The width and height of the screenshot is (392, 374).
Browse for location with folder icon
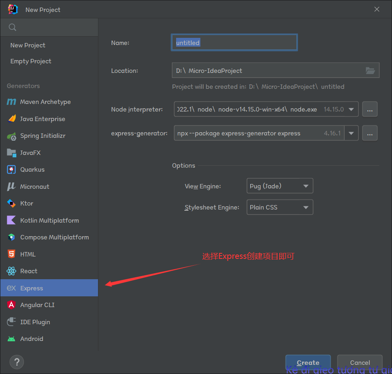[x=370, y=70]
